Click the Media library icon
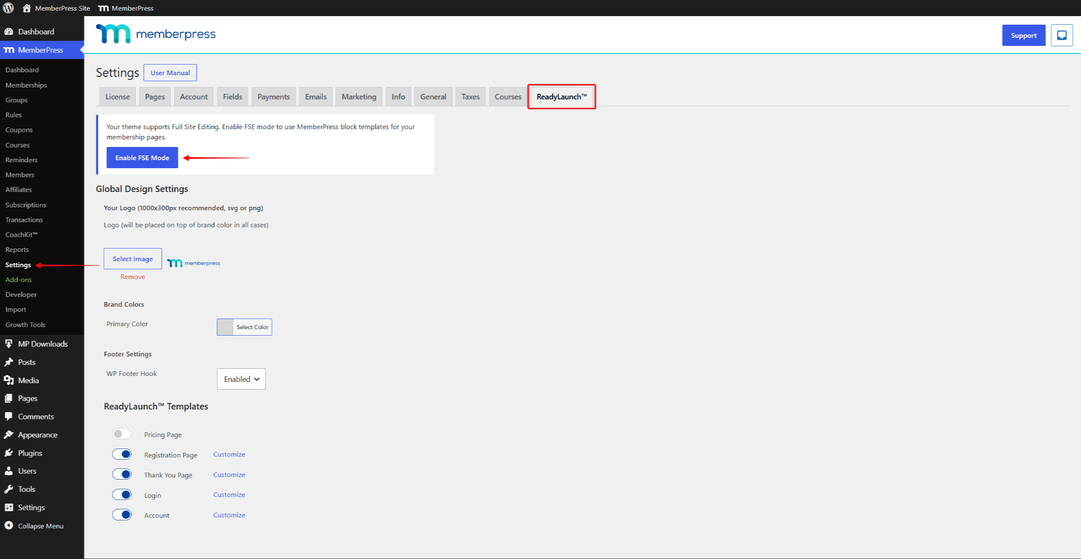Screen dimensions: 1081x559 (x=9, y=380)
